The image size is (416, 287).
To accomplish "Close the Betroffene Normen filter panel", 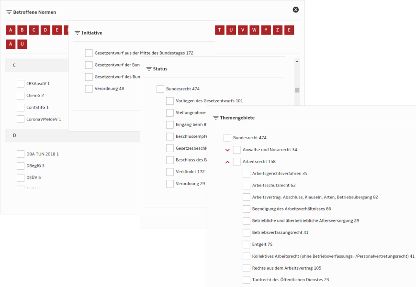I will tap(295, 10).
